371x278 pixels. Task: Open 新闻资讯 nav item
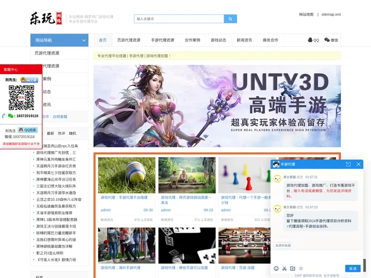coord(244,40)
